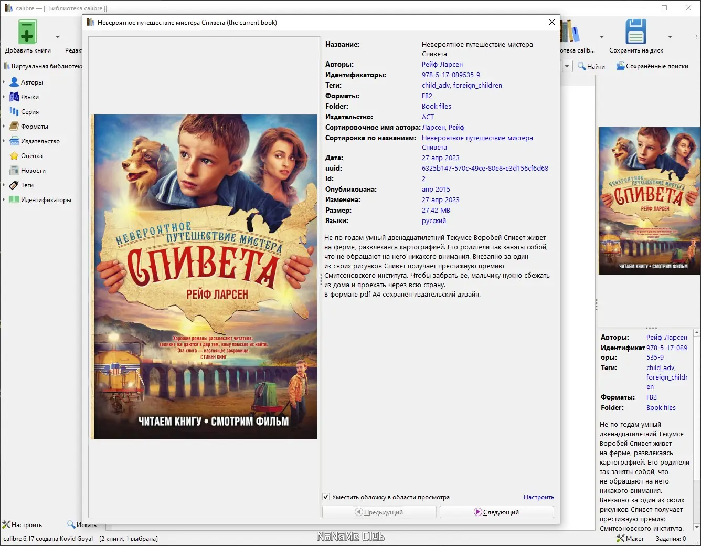The image size is (701, 546).
Task: Click the details panel scroll down arrow
Action: [x=697, y=527]
